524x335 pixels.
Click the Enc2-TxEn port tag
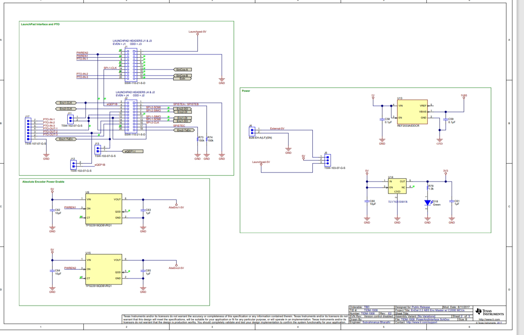pos(184,130)
